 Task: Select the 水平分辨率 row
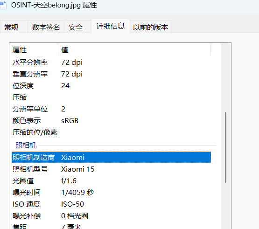coord(111,62)
